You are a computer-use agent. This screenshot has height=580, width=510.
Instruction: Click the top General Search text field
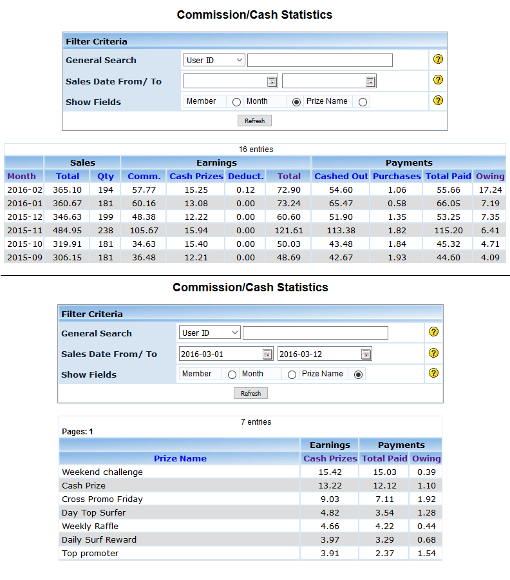tap(319, 60)
